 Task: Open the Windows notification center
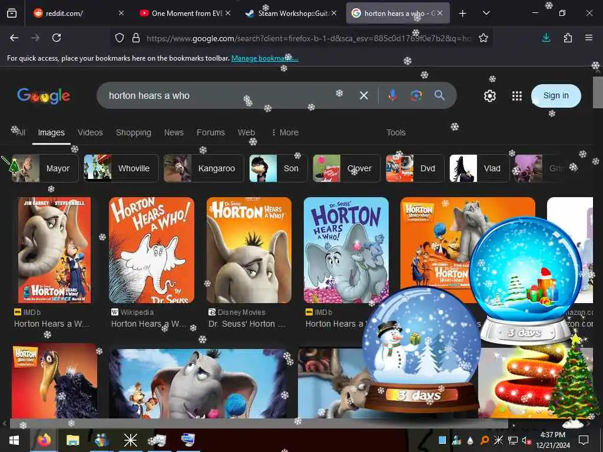tap(584, 440)
